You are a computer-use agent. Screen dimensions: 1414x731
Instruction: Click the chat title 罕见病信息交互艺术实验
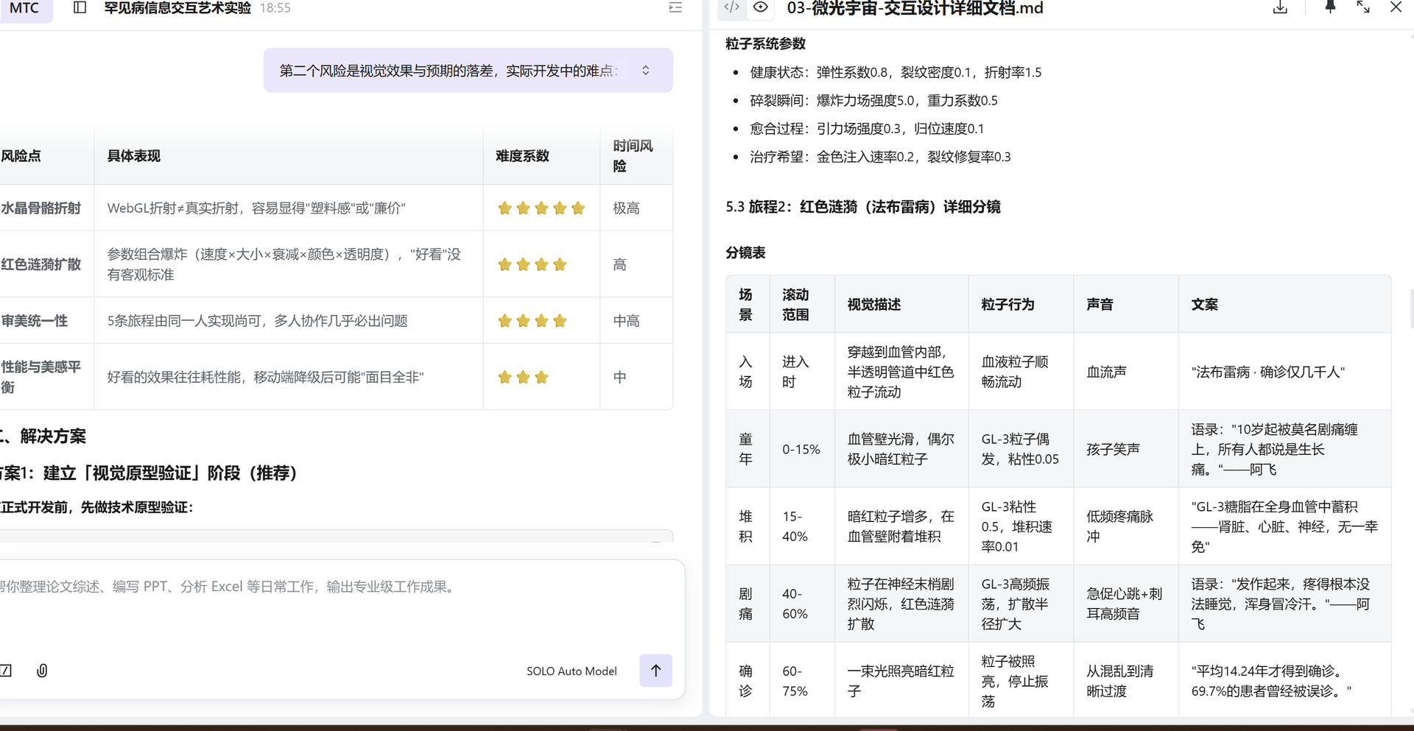click(177, 8)
